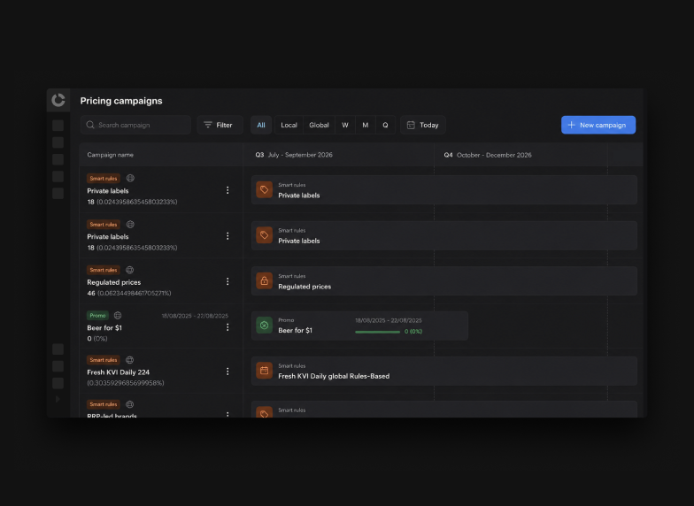Jump to Today in the timeline
The width and height of the screenshot is (694, 506).
[x=423, y=126]
